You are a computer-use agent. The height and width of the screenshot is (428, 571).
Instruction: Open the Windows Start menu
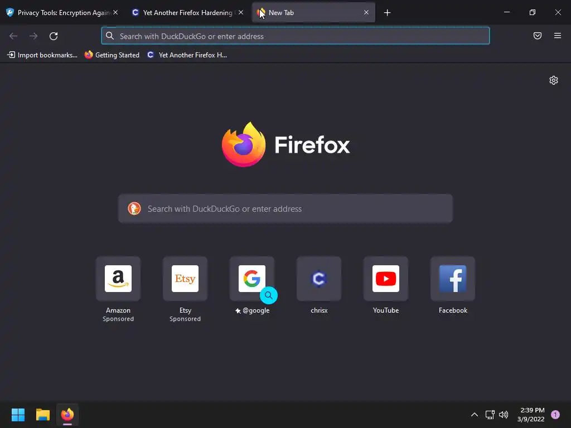click(x=18, y=415)
